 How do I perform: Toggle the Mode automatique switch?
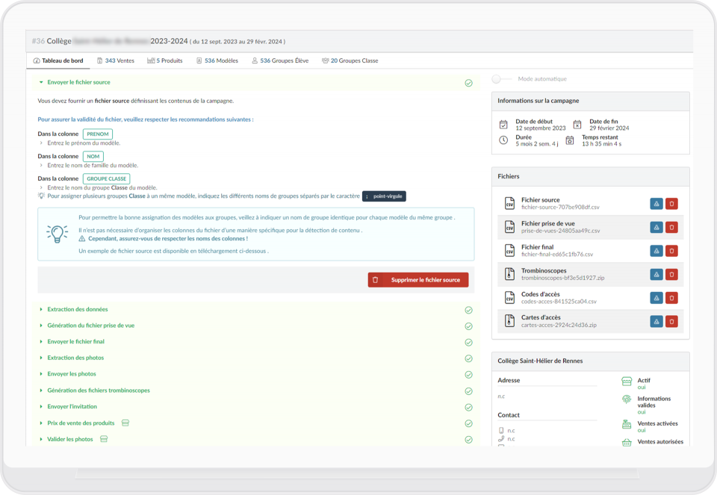(x=501, y=79)
